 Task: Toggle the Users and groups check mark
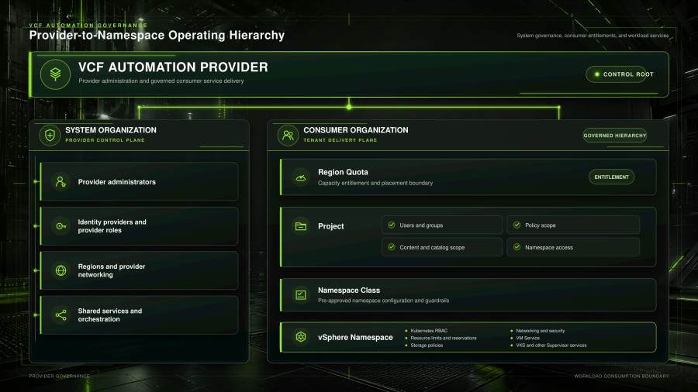(392, 225)
